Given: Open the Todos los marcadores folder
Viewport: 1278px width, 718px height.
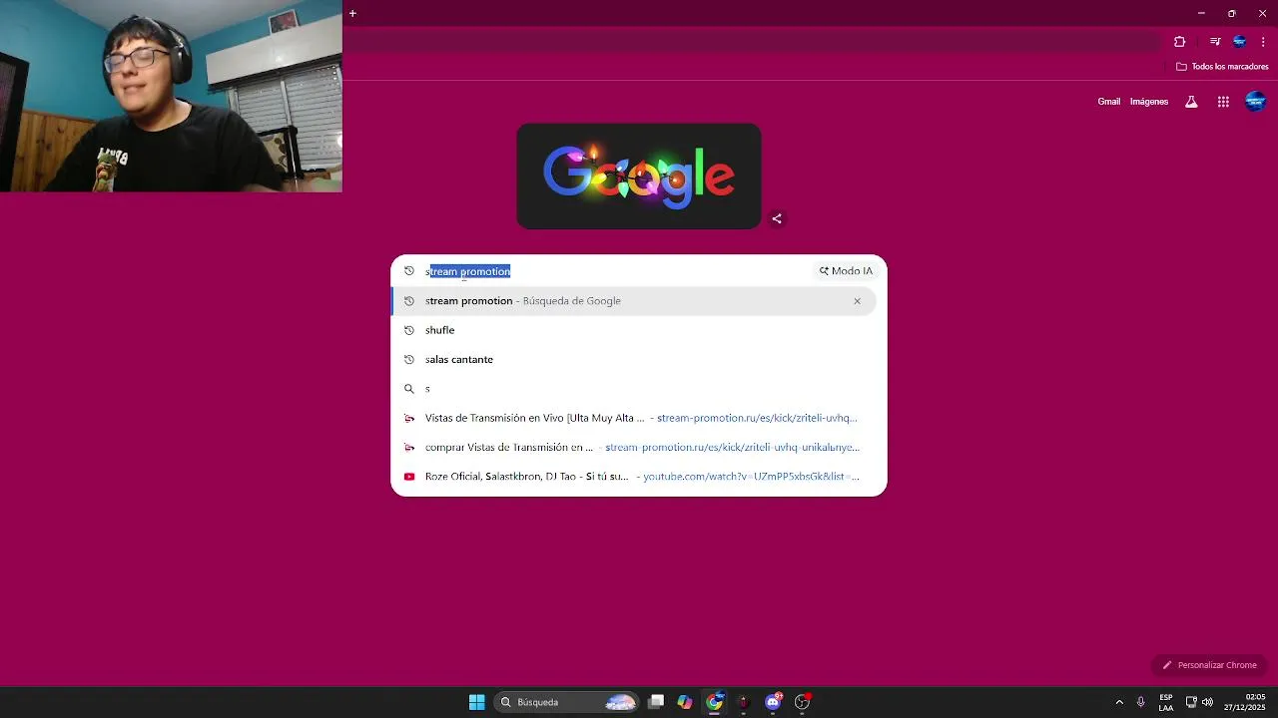Looking at the screenshot, I should tap(1222, 67).
